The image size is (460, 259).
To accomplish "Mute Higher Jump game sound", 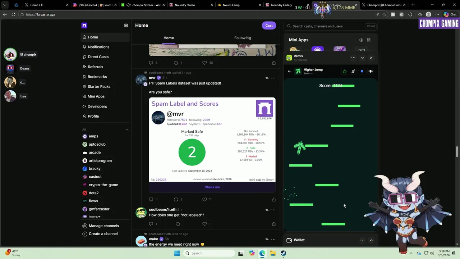I will [371, 71].
